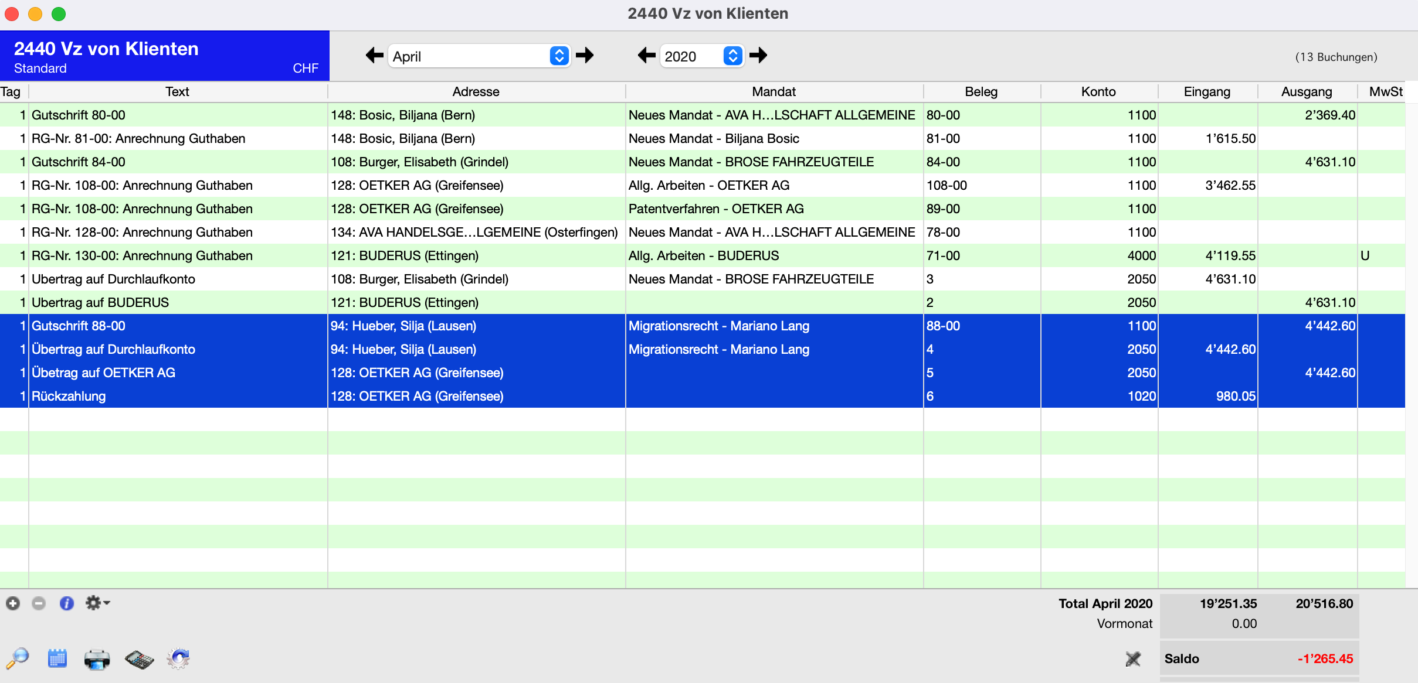Open the calculator icon

[139, 660]
